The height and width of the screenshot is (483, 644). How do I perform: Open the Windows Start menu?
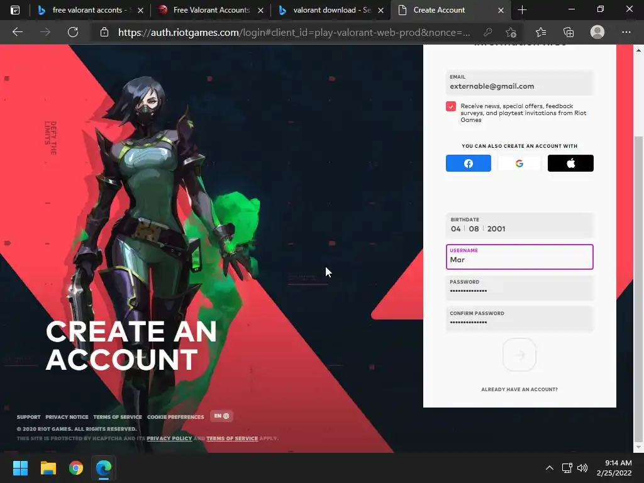click(20, 468)
